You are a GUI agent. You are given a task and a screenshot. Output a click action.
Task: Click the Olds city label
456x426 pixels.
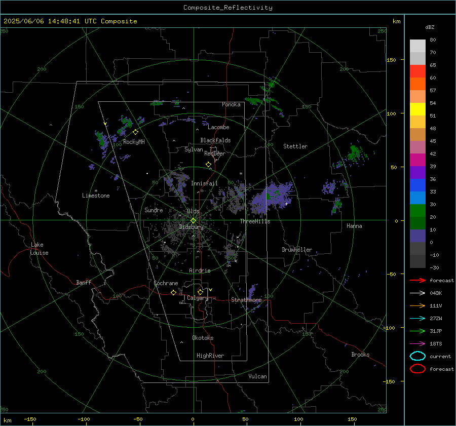tap(193, 211)
